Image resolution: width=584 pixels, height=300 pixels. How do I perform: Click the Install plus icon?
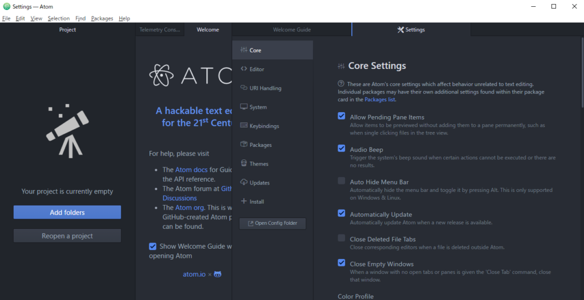244,202
